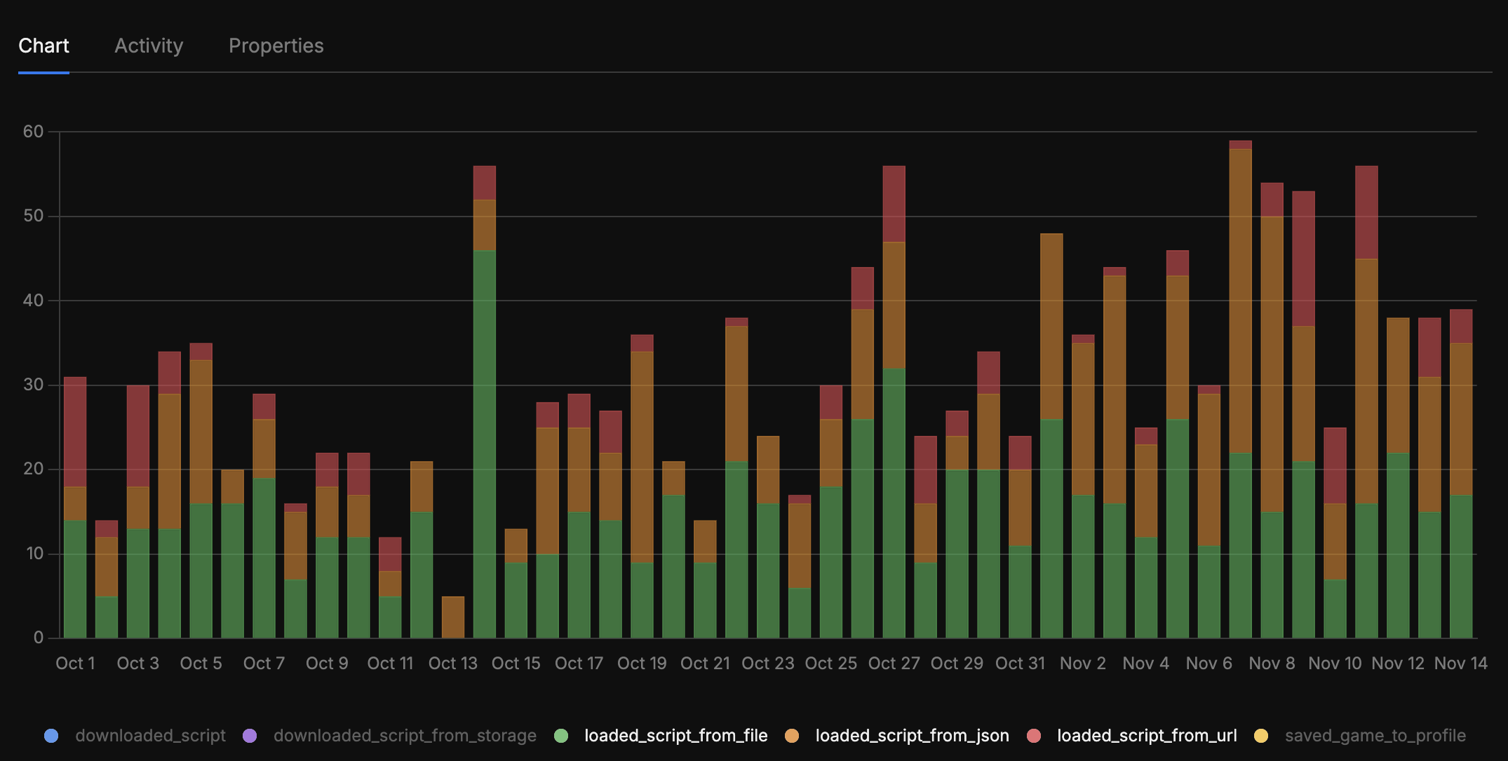
Task: Show the downloaded_script_from_storage series
Action: tap(405, 736)
